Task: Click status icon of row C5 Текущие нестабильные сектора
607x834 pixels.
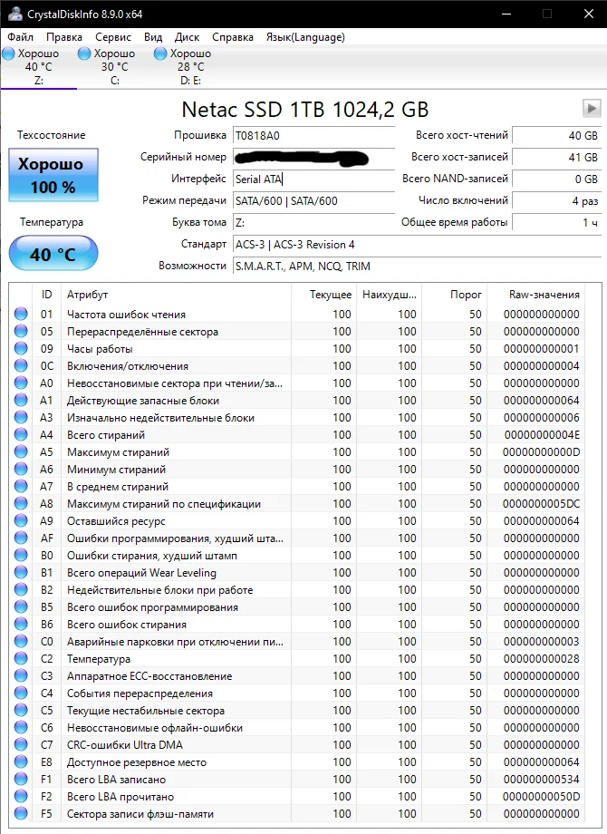Action: pyautogui.click(x=21, y=710)
